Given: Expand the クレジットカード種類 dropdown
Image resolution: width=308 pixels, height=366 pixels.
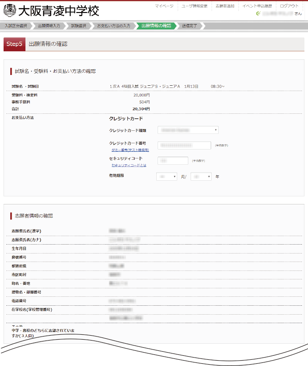Looking at the screenshot, I should point(187,130).
